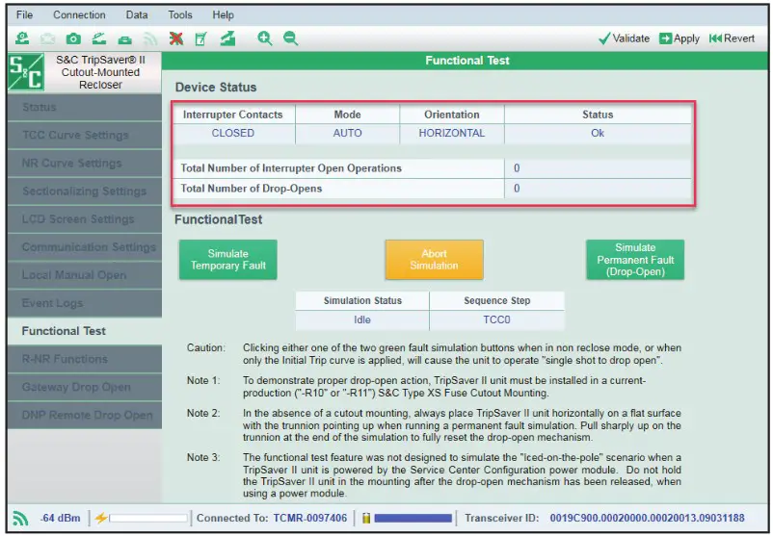Open the File menu
This screenshot has height=536, width=773.
click(24, 15)
